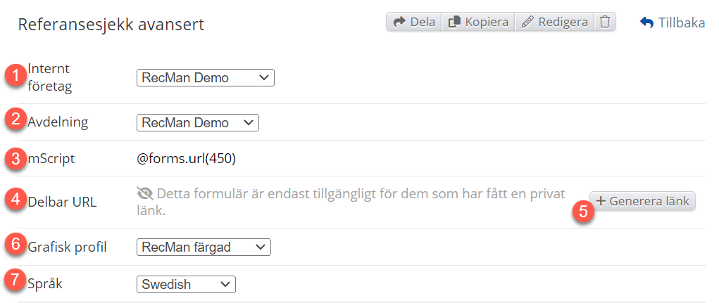The height and width of the screenshot is (303, 719).
Task: Open the Språk language dropdown
Action: (x=185, y=284)
